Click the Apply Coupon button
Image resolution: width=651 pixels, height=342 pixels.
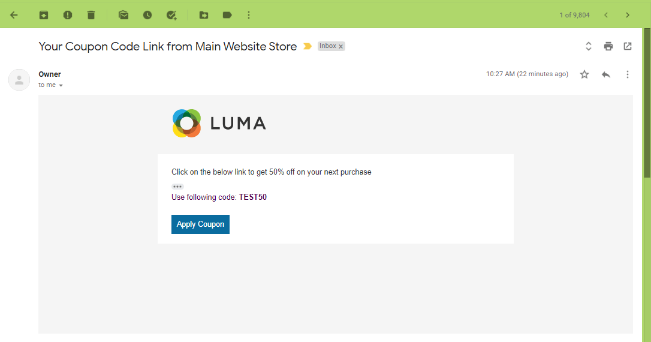click(201, 224)
